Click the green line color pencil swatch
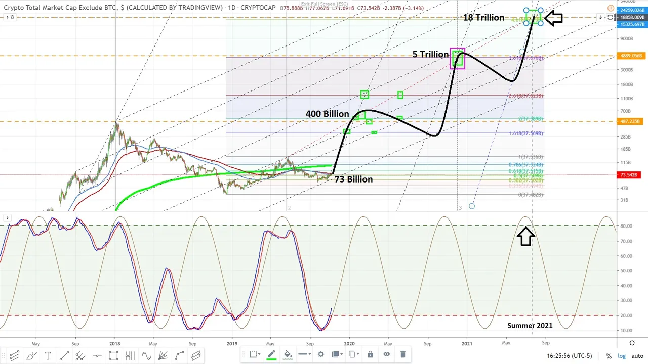The image size is (648, 364). (x=271, y=354)
